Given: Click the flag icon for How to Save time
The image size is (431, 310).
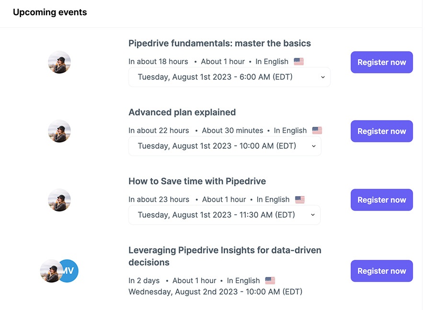Looking at the screenshot, I should coord(299,199).
